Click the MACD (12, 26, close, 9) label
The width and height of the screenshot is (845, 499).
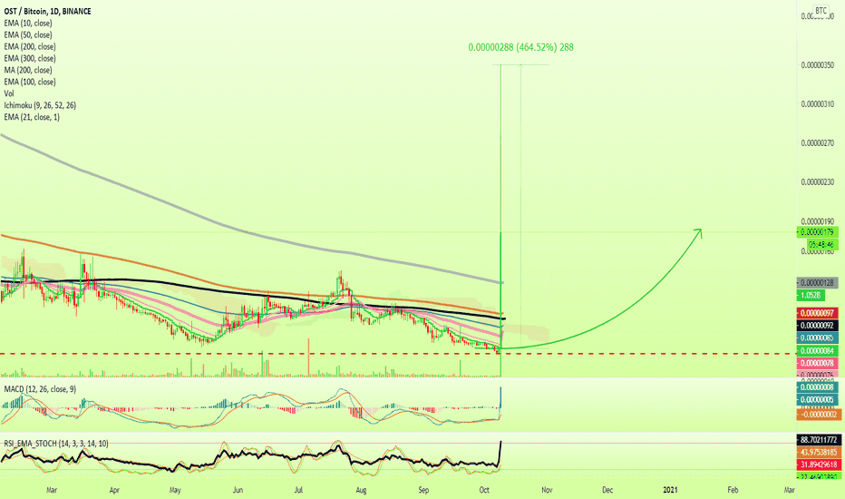point(40,389)
